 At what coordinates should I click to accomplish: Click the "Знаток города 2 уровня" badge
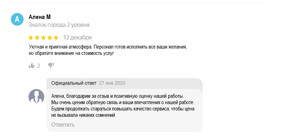point(59,25)
